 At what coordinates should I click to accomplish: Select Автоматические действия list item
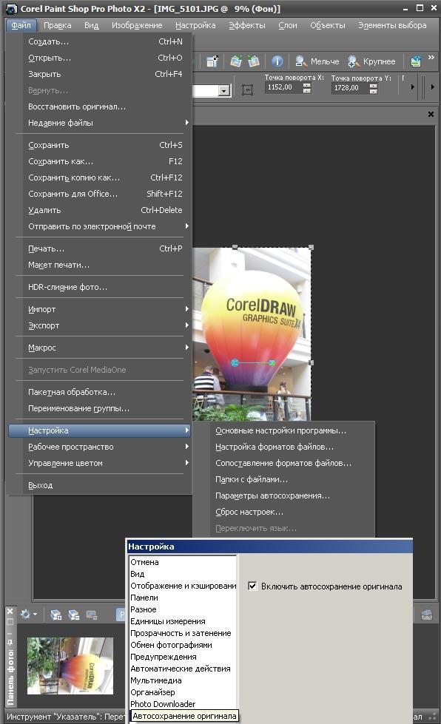click(x=183, y=668)
